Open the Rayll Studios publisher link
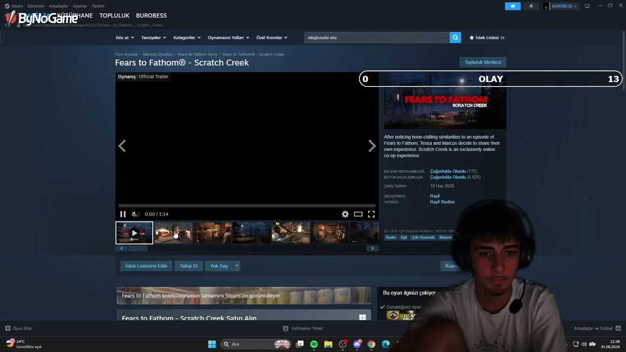626x352 pixels. (442, 202)
